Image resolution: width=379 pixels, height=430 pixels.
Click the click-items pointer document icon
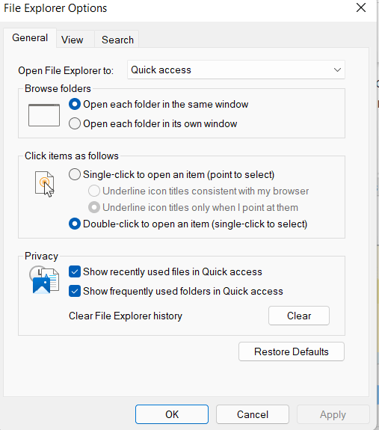45,184
